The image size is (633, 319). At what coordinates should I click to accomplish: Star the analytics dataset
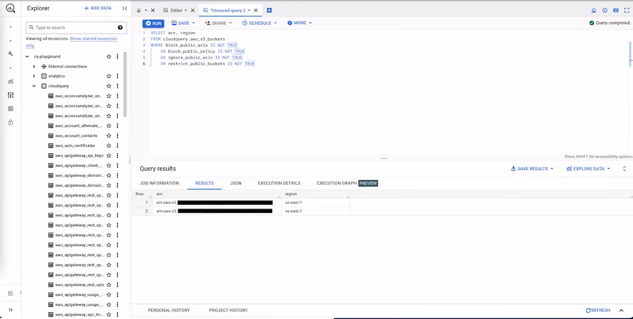109,76
